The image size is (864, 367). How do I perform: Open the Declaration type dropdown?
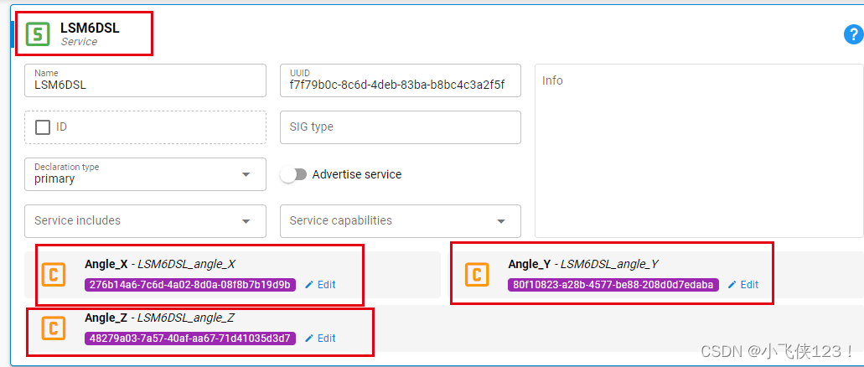tap(146, 174)
